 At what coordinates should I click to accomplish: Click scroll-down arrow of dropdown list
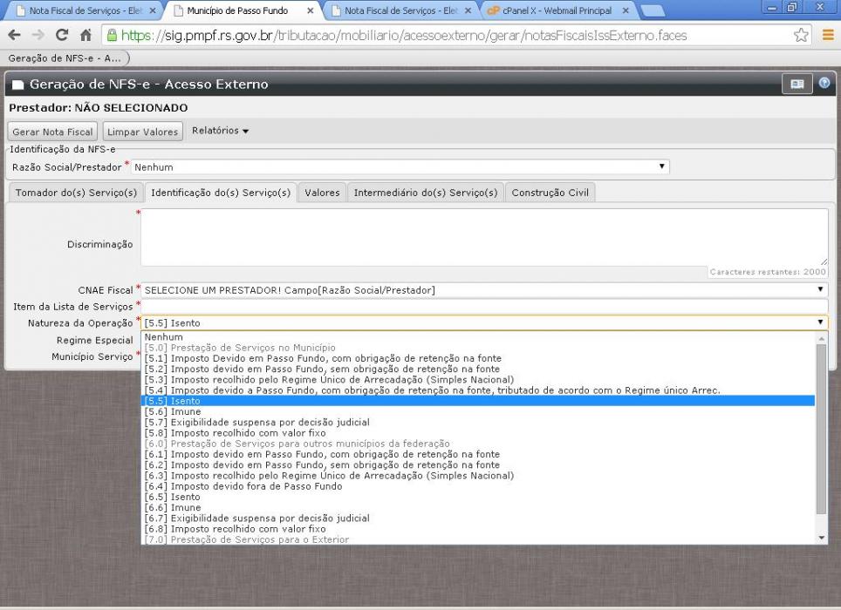[821, 538]
